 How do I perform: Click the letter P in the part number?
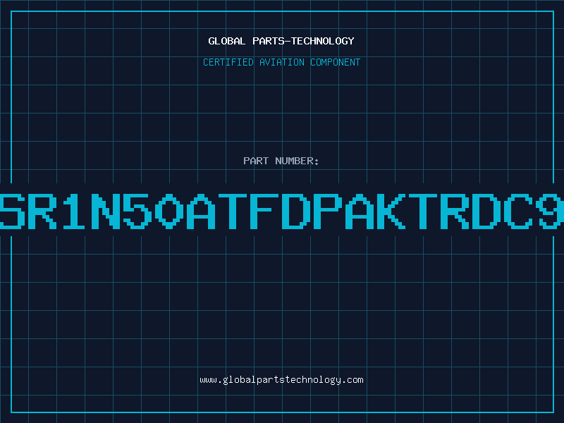(x=328, y=211)
